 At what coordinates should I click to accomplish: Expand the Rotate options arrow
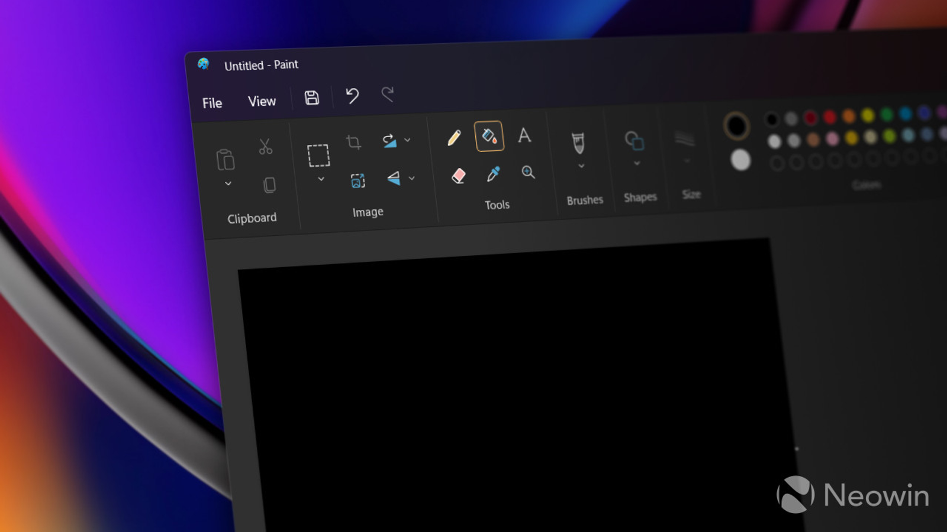407,140
